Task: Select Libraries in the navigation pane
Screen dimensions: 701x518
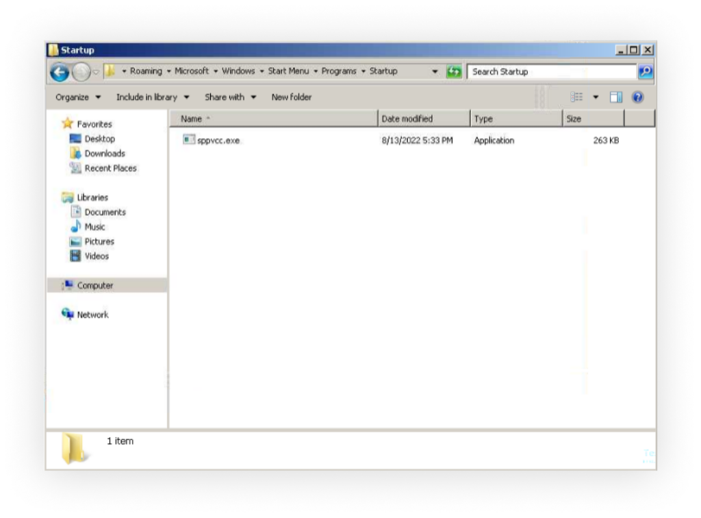Action: 92,197
